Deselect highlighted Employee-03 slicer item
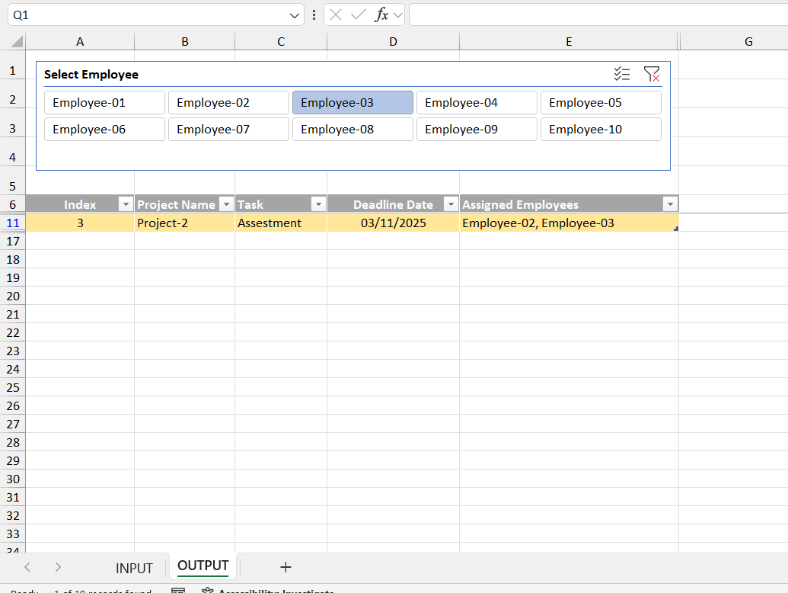 pyautogui.click(x=353, y=103)
